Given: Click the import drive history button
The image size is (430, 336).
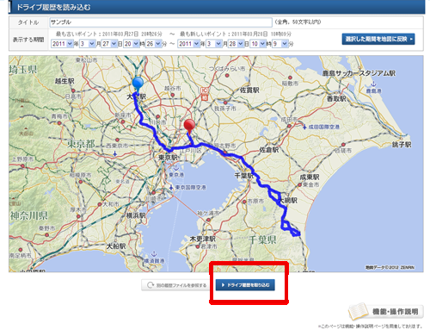Looking at the screenshot, I should (245, 285).
